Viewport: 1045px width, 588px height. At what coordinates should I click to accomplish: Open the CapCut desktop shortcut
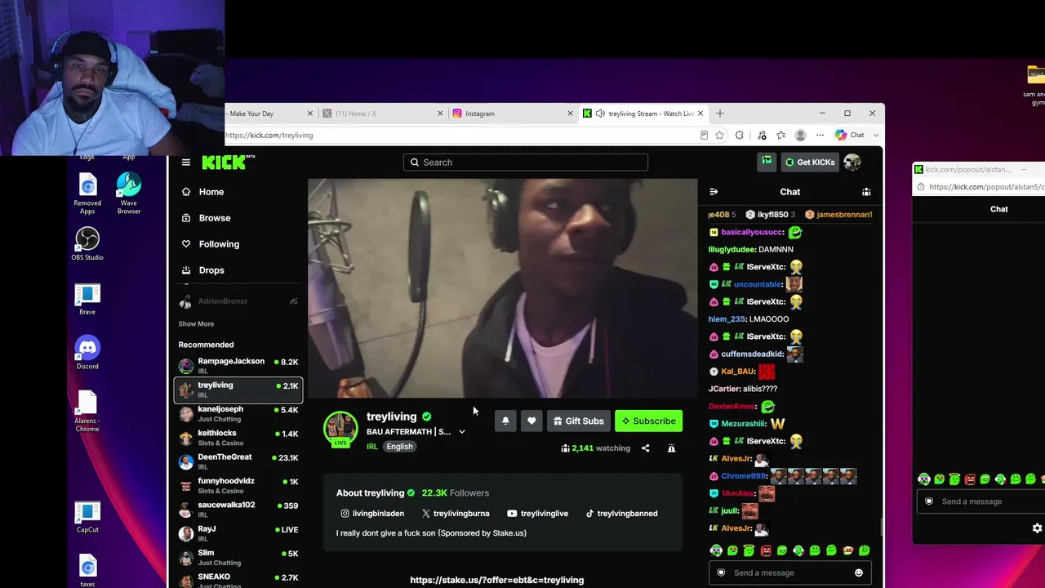coord(87,516)
